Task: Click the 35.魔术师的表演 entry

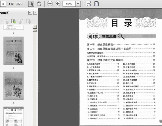Action: [x=139, y=115]
